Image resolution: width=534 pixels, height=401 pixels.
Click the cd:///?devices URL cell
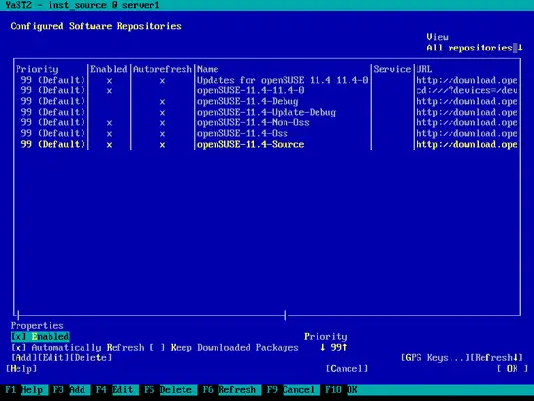467,90
